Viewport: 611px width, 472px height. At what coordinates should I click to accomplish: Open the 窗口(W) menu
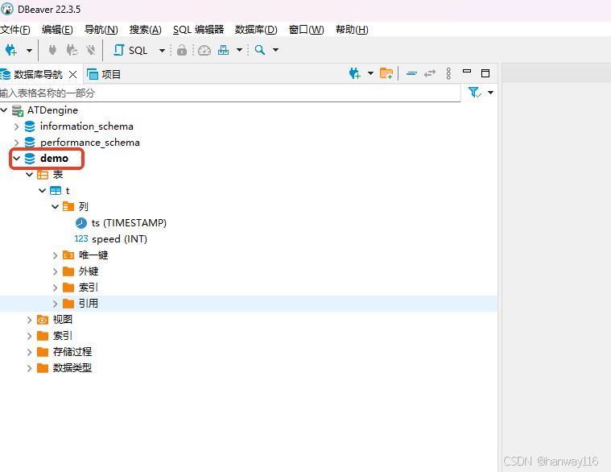click(306, 30)
